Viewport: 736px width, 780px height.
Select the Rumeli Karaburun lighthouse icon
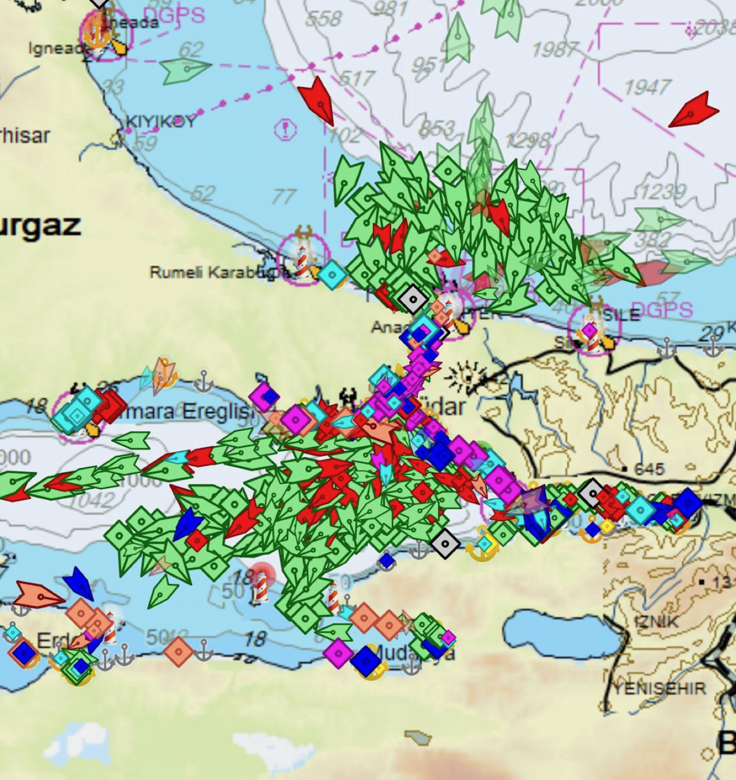302,257
